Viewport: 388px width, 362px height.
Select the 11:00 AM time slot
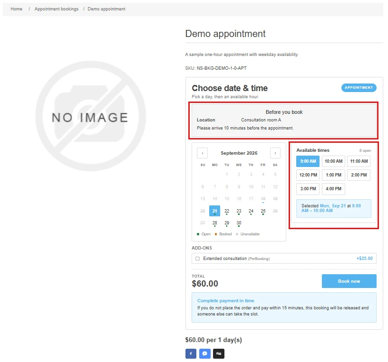click(359, 161)
